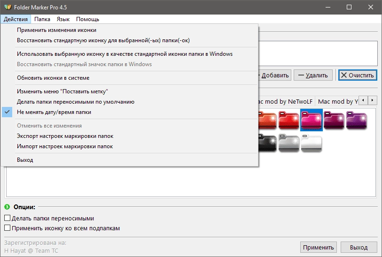Switch to the Mac mod by Y tab
The height and width of the screenshot is (257, 382).
point(337,101)
